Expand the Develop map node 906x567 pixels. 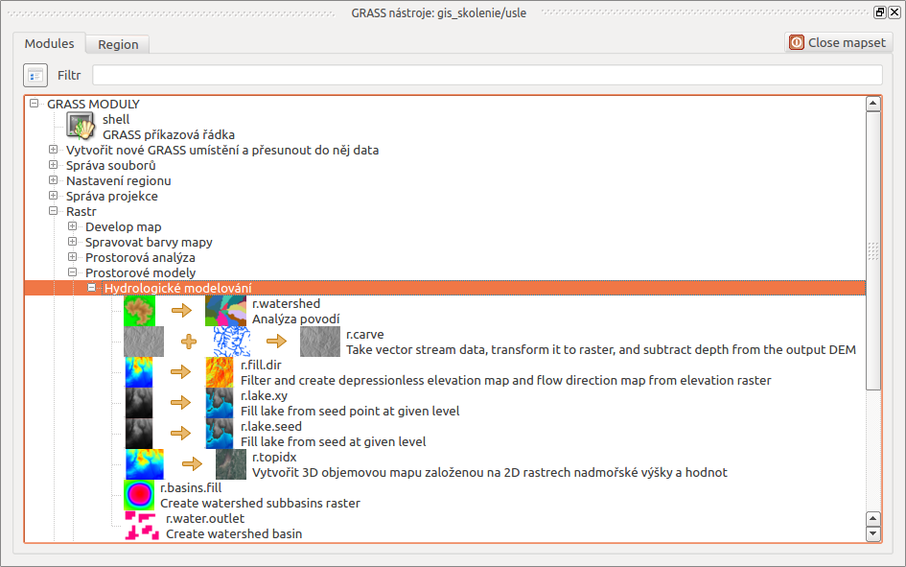coord(72,226)
